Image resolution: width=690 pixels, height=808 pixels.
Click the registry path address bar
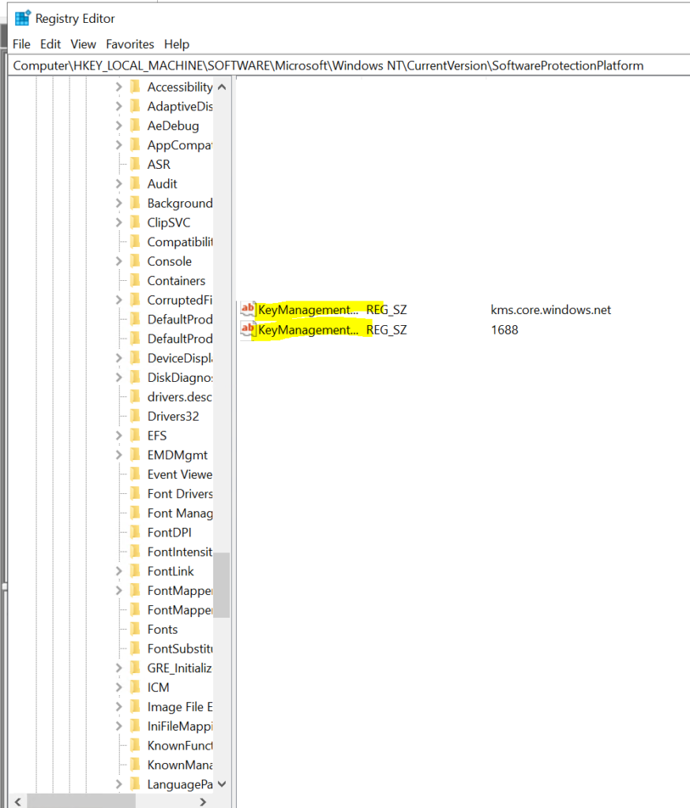coord(350,65)
